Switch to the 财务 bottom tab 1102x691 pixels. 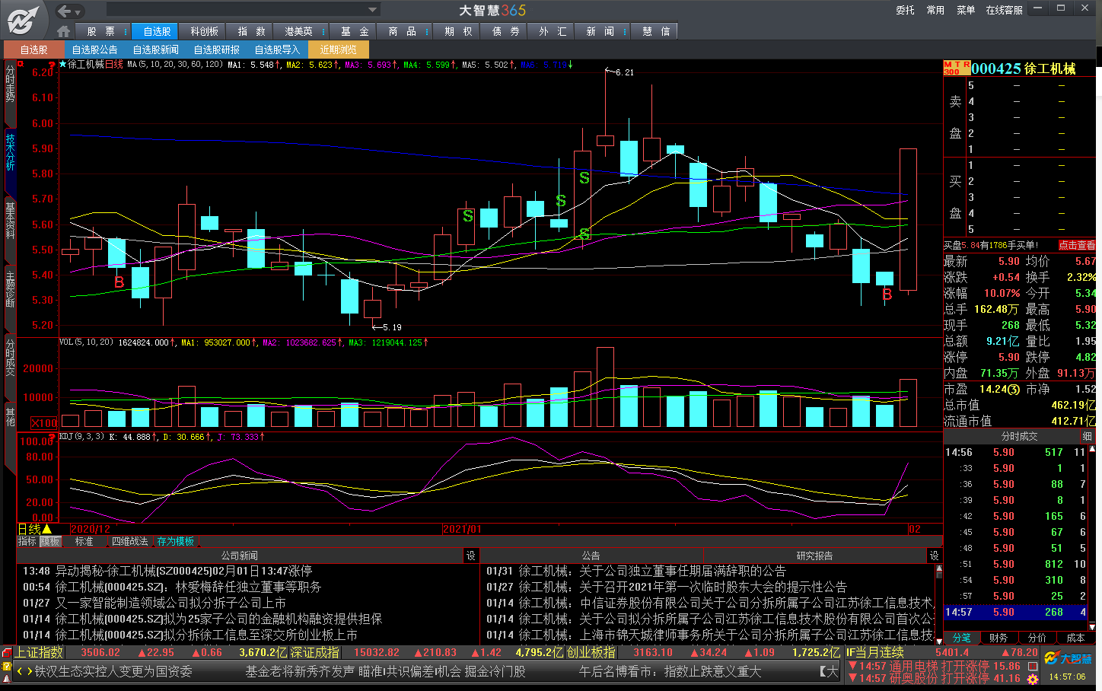pyautogui.click(x=998, y=638)
